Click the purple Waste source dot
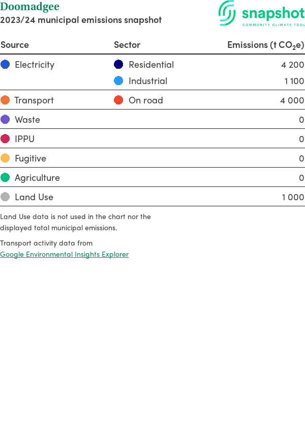Viewport: 305px width, 433px height. [x=5, y=120]
